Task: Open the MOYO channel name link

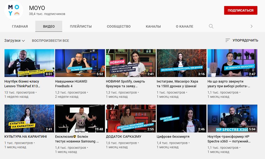Action: [37, 8]
